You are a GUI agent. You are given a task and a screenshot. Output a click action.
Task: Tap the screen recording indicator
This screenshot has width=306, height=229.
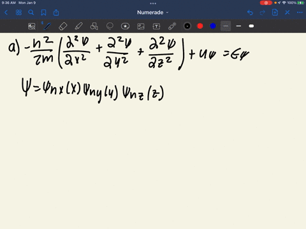(x=266, y=3)
